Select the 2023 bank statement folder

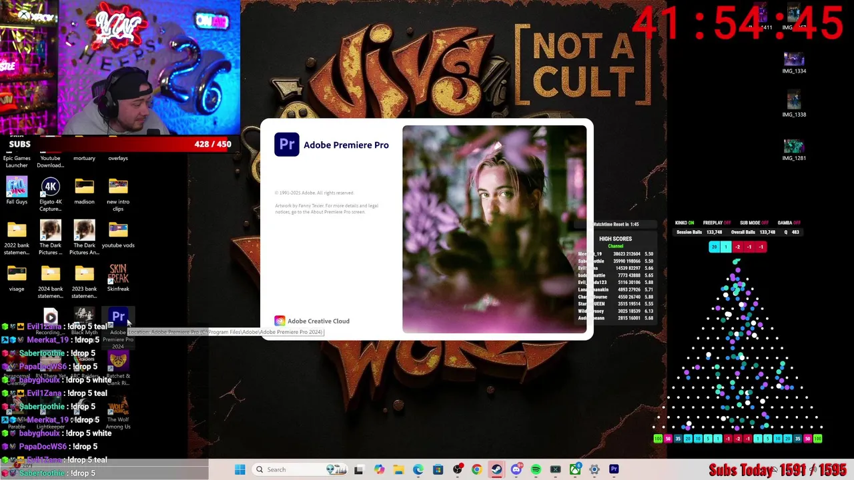pos(84,281)
